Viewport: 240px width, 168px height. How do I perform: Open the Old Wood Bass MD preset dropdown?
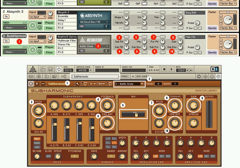click(94, 22)
